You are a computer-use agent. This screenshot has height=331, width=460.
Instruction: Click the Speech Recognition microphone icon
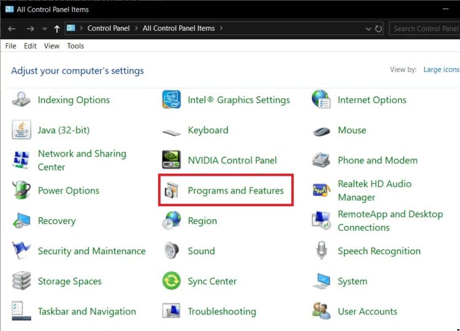tap(321, 251)
